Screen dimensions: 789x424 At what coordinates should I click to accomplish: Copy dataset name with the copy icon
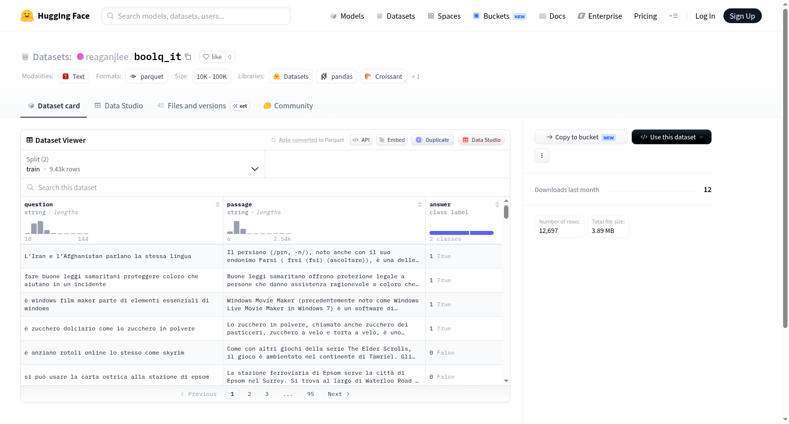pyautogui.click(x=188, y=57)
